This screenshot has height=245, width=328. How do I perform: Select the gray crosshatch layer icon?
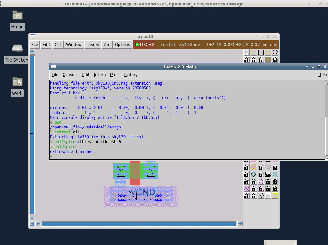(x=268, y=167)
